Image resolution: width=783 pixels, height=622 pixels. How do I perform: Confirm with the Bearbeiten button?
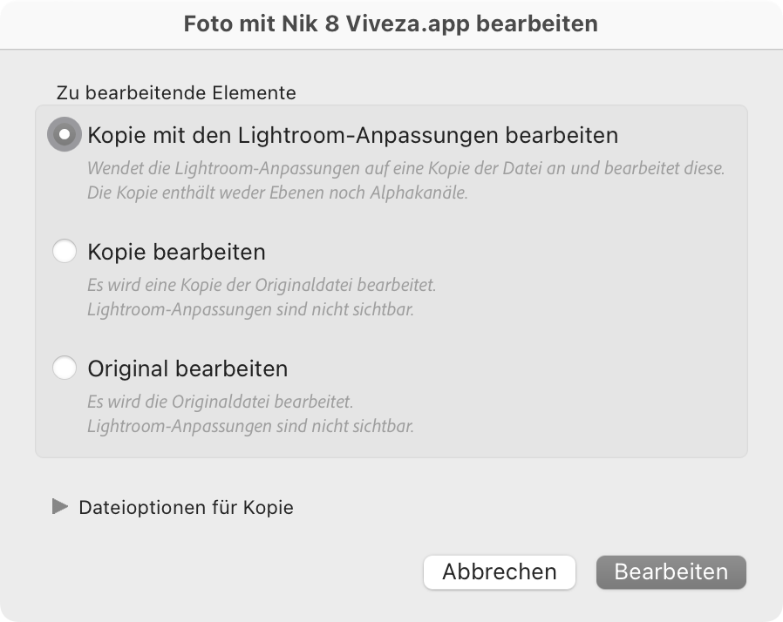click(x=671, y=572)
